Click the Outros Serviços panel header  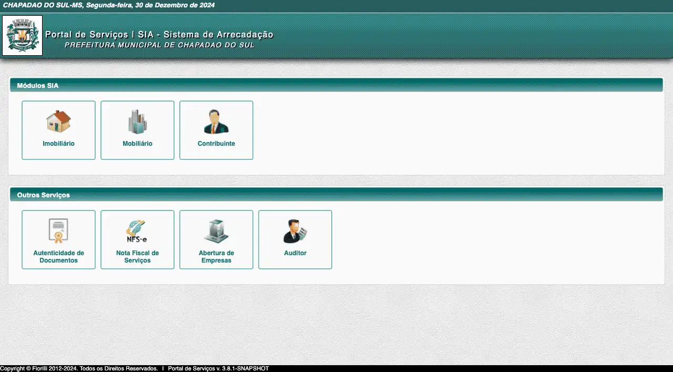(x=43, y=195)
